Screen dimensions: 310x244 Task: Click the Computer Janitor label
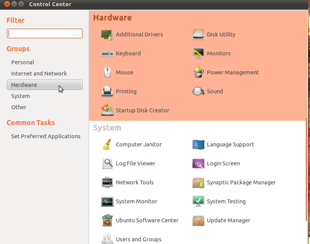pyautogui.click(x=139, y=144)
